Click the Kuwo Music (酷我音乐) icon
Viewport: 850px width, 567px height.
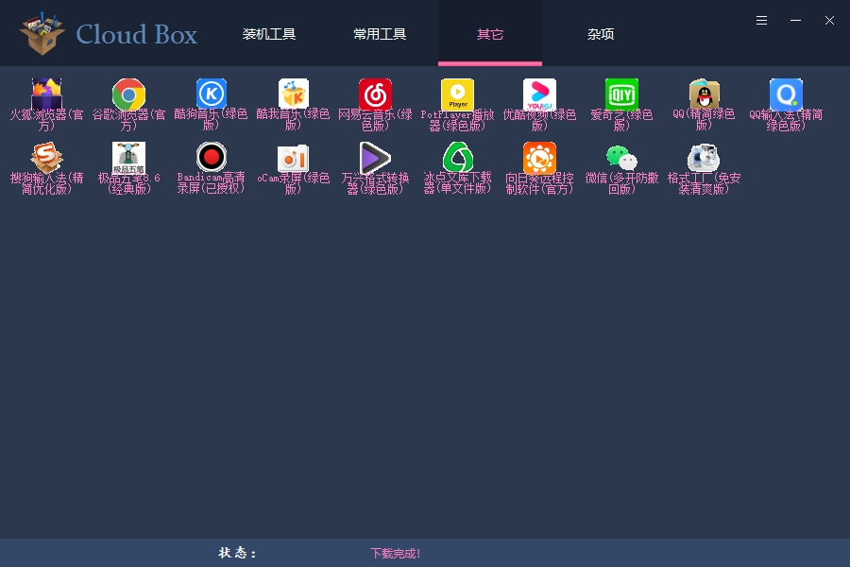pyautogui.click(x=293, y=94)
